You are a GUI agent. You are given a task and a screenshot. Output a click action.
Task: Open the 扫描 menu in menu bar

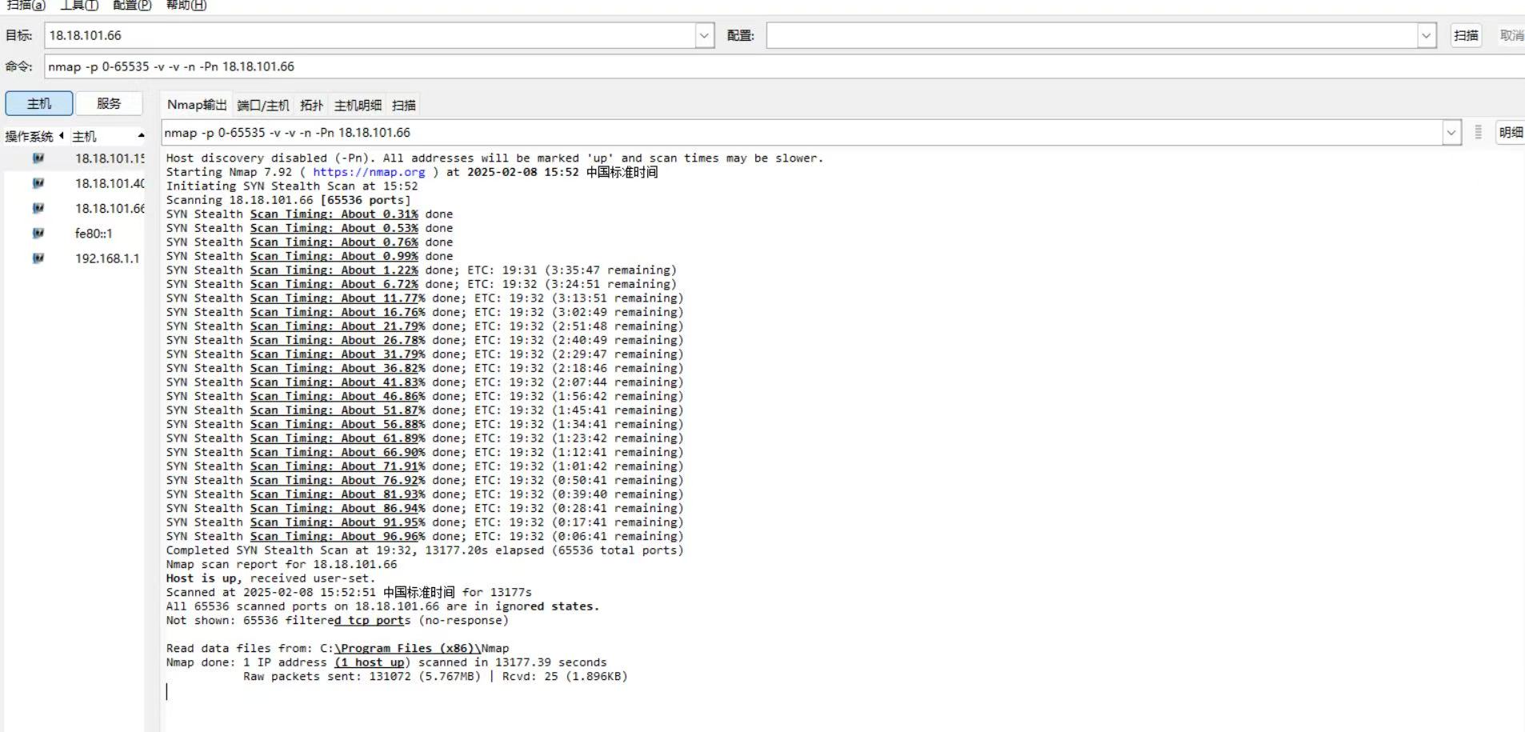tap(26, 5)
